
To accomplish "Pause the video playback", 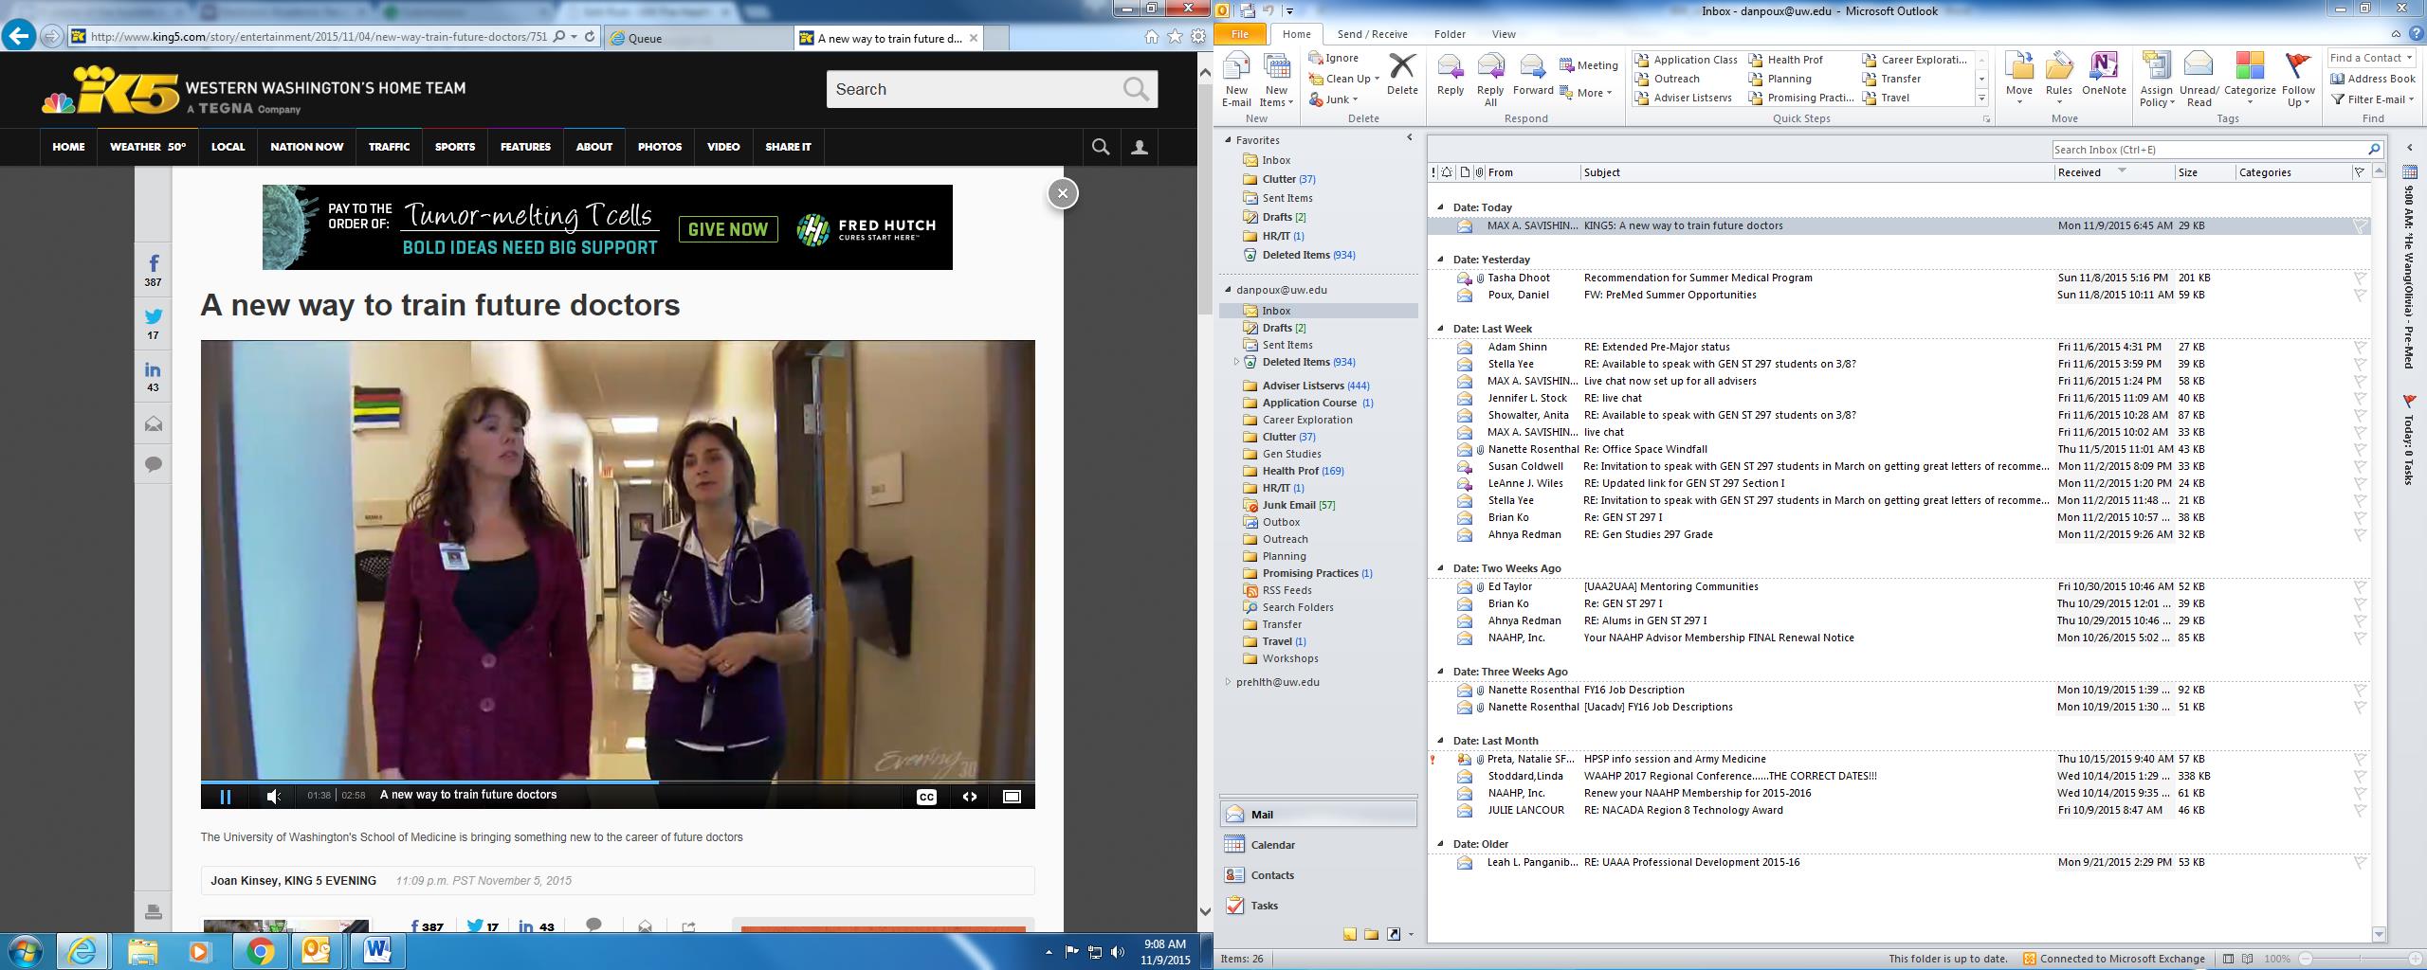I will [x=226, y=797].
